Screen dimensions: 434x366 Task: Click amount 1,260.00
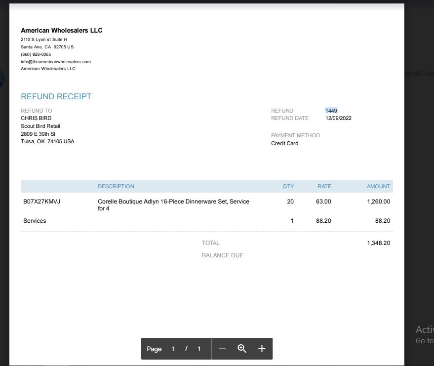point(379,202)
